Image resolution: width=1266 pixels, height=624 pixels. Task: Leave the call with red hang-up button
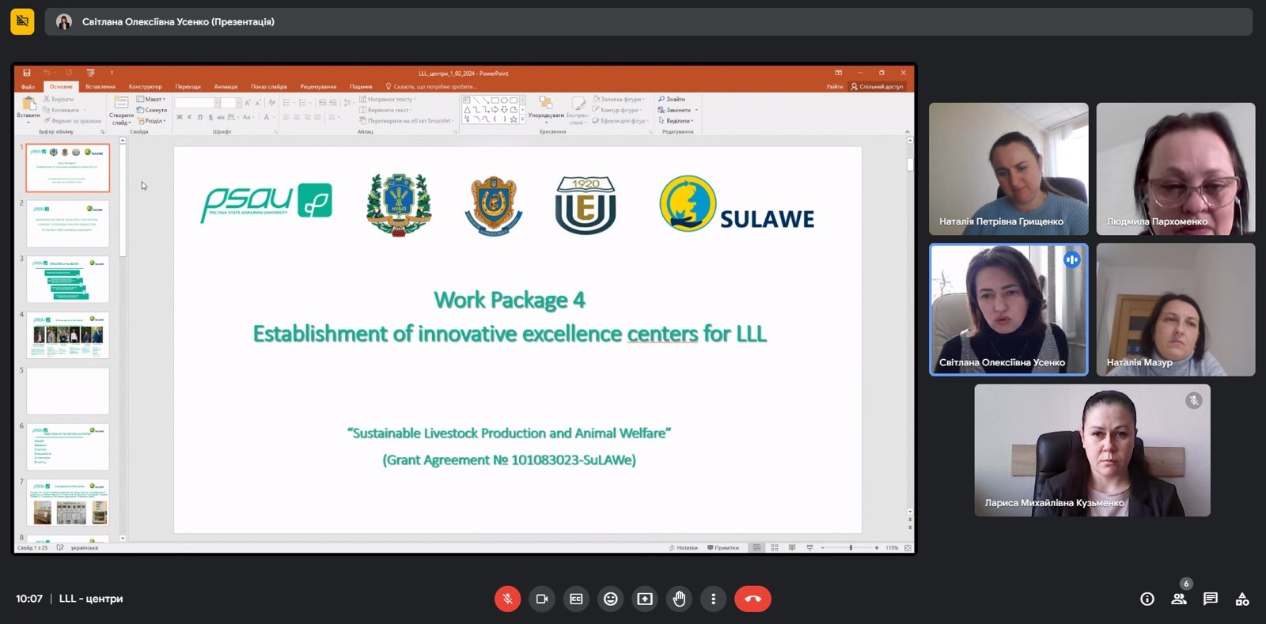752,599
